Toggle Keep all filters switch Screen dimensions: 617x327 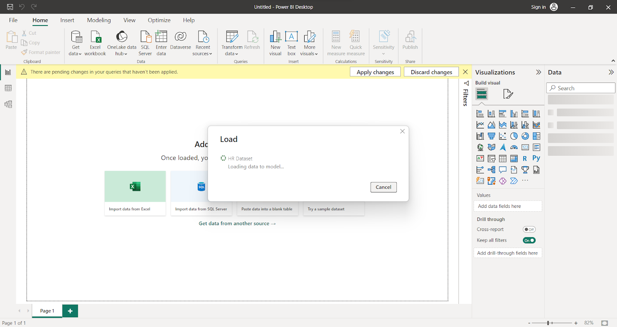pyautogui.click(x=529, y=240)
